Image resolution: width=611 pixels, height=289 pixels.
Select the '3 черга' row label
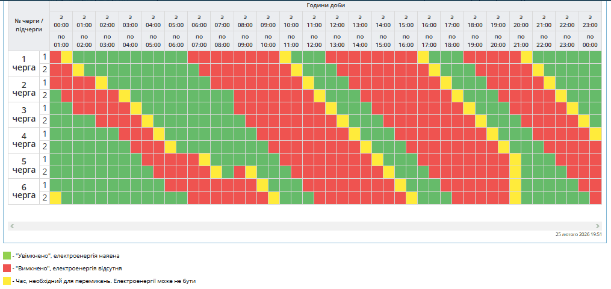pos(23,114)
